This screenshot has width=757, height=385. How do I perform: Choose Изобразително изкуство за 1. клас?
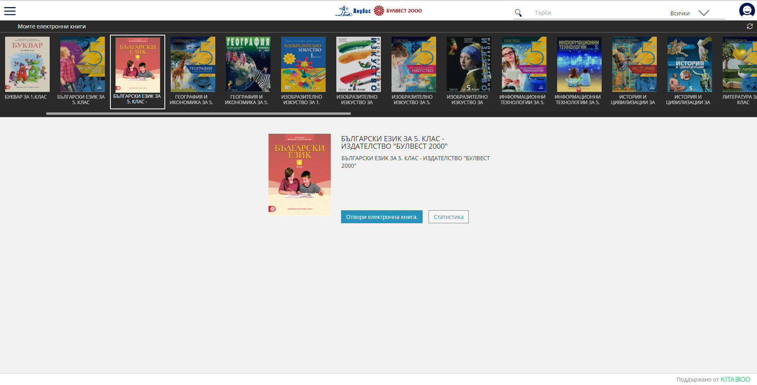303,64
